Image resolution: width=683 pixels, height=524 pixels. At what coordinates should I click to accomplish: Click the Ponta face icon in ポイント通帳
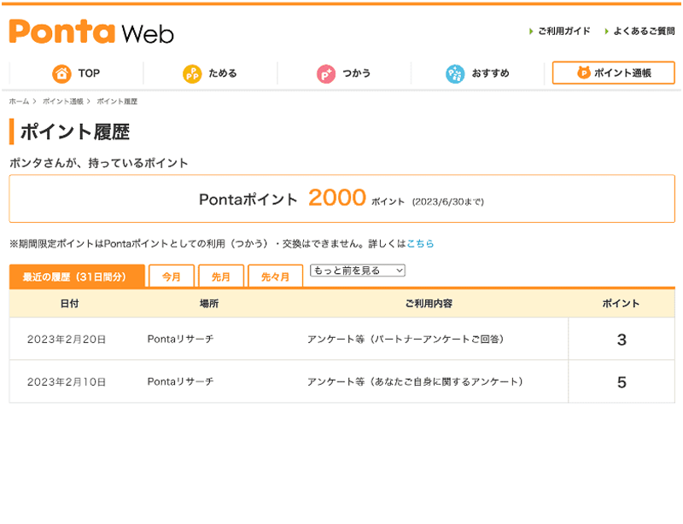[584, 73]
